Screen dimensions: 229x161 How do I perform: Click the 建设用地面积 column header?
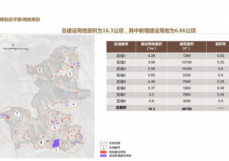(x=151, y=46)
